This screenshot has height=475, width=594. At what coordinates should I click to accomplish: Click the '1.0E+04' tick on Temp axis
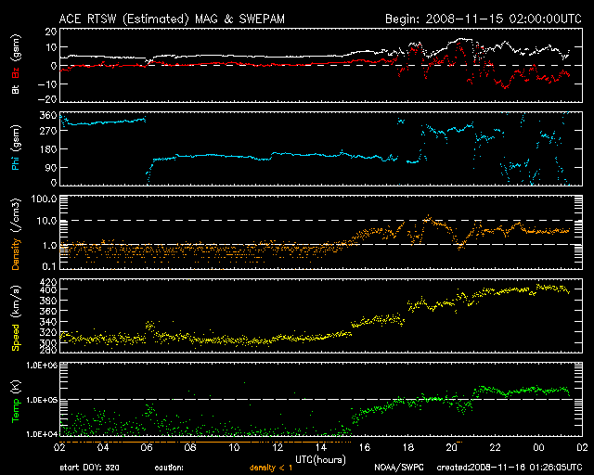[41, 434]
